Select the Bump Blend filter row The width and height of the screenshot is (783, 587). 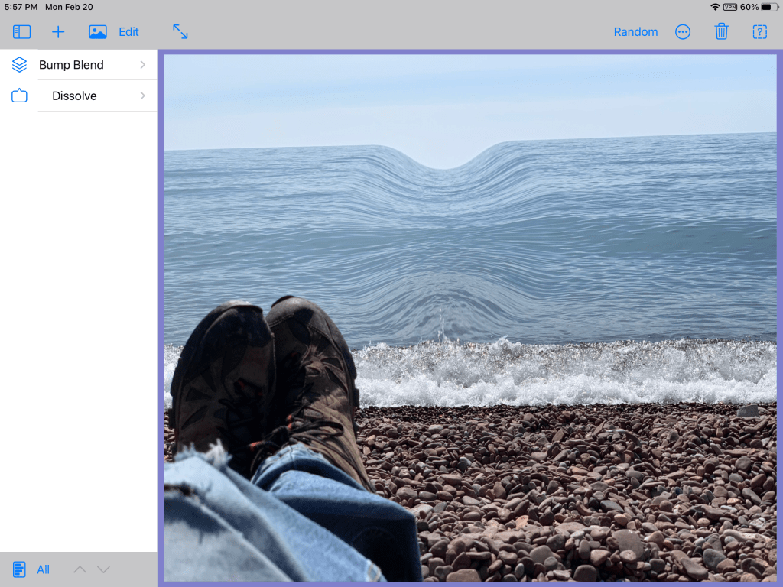coord(84,65)
